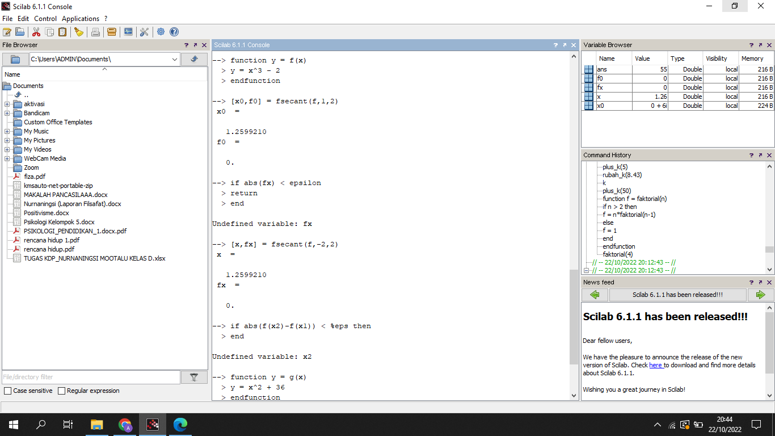Toggle the Regular expression checkbox

[x=61, y=391]
